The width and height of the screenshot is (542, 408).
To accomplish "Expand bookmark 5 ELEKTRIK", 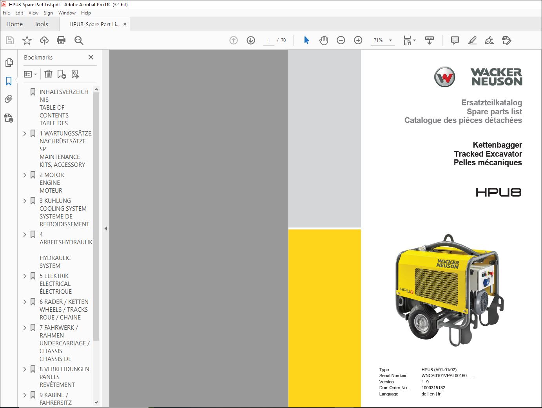I will pos(25,276).
